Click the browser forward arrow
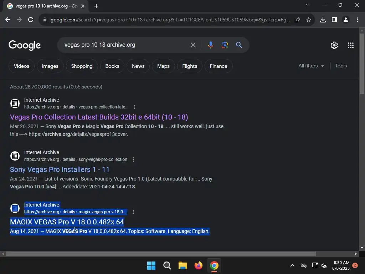Viewport: 365px width, 274px height. coord(19,20)
